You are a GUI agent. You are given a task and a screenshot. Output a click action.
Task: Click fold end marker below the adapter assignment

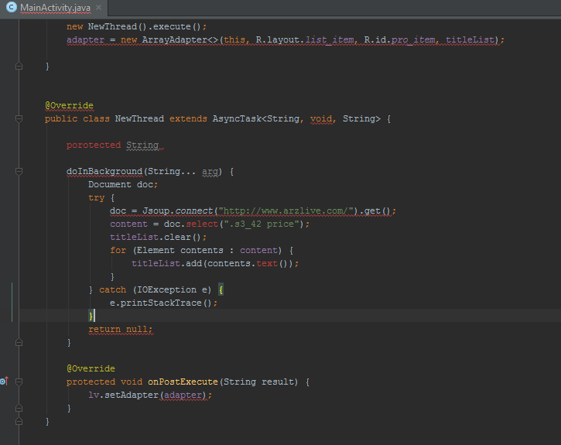coord(19,67)
